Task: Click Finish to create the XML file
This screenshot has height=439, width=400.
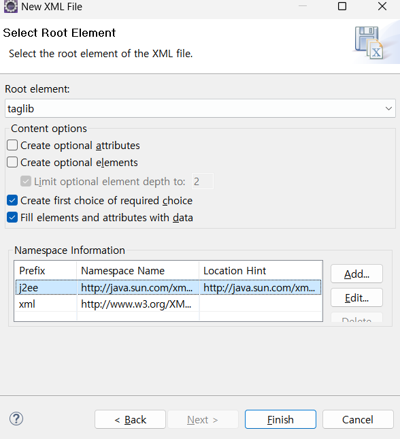Action: (x=280, y=419)
